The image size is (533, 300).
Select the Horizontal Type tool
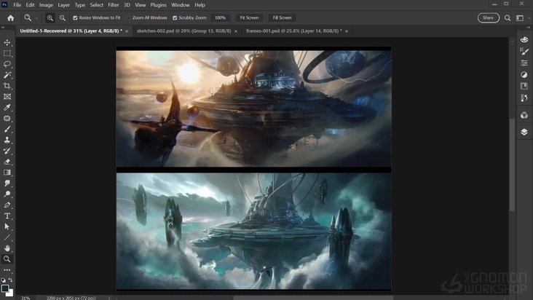tap(7, 216)
